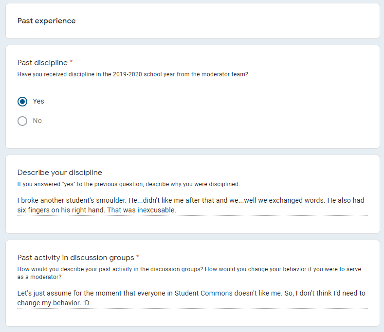Viewport: 384px width, 332px height.
Task: Click the "If you answered yes" helper text
Action: tap(128, 184)
